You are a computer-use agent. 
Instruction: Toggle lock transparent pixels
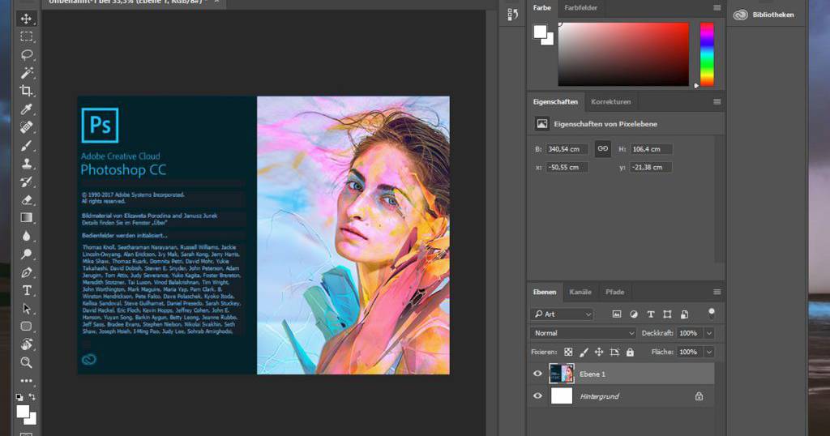coord(568,352)
